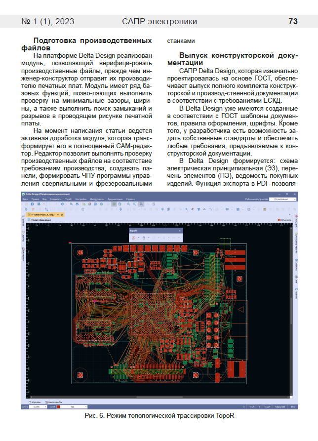Open the Слой layer dropdown showing Top
318x441 pixels.
click(72, 407)
